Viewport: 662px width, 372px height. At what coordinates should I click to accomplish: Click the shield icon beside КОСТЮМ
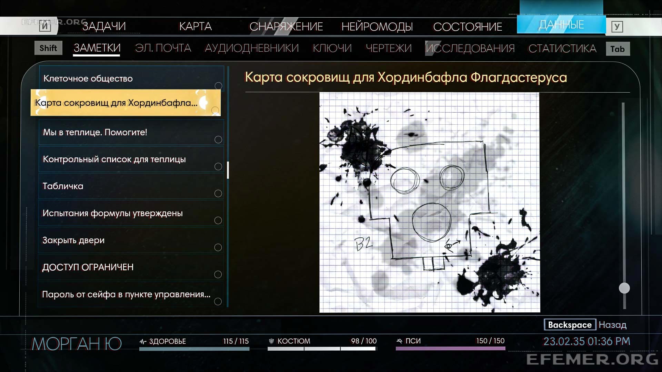(271, 341)
